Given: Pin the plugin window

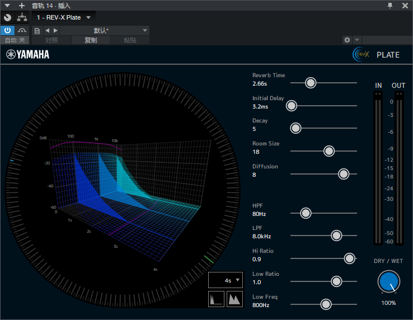Looking at the screenshot, I should pos(390,6).
